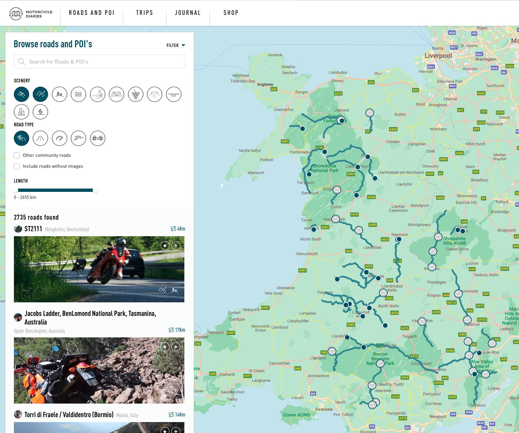Enable Other community roads checkbox
The width and height of the screenshot is (519, 433).
pyautogui.click(x=17, y=155)
